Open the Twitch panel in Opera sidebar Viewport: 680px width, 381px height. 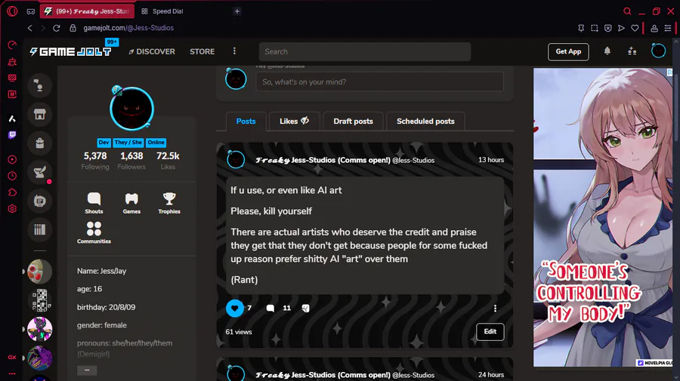tap(12, 135)
